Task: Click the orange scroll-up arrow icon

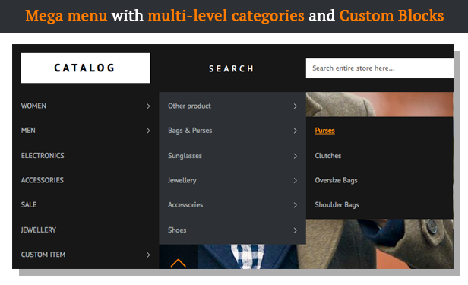Action: click(x=179, y=263)
